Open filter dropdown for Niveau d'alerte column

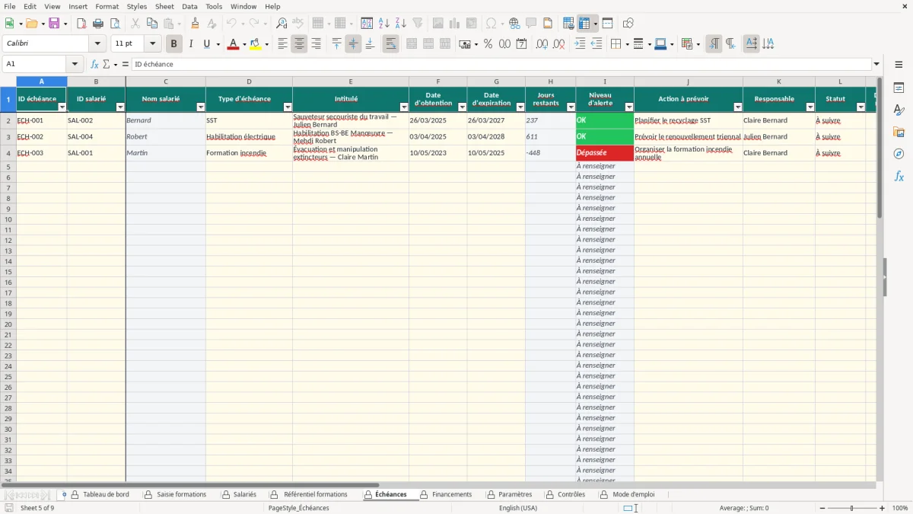[x=629, y=107]
